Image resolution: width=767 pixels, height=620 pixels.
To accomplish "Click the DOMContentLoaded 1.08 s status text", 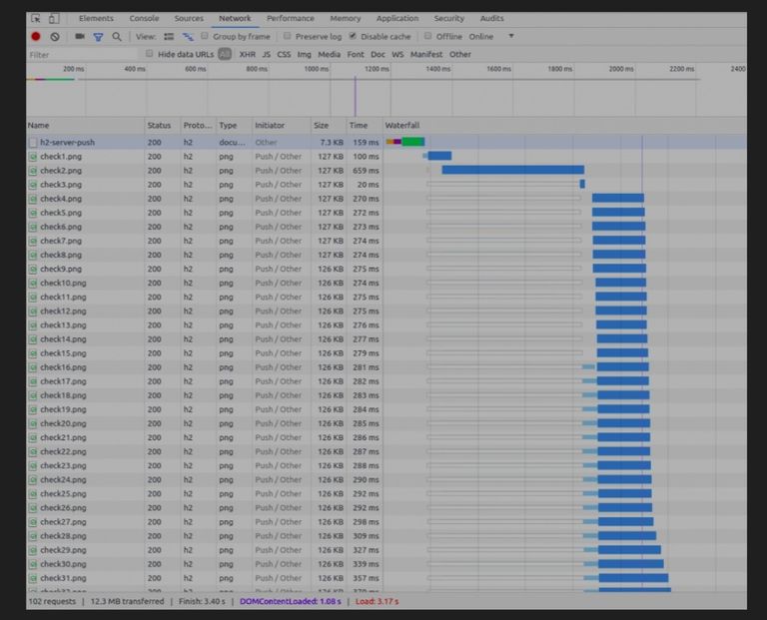I will (x=291, y=602).
